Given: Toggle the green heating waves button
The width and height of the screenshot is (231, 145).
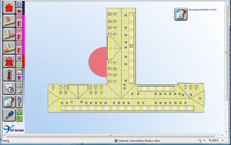Looking at the screenshot, I should pyautogui.click(x=19, y=64).
